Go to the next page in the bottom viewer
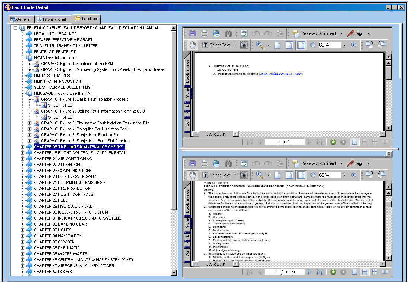Viewport: 408px width, 282px height. click(309, 272)
